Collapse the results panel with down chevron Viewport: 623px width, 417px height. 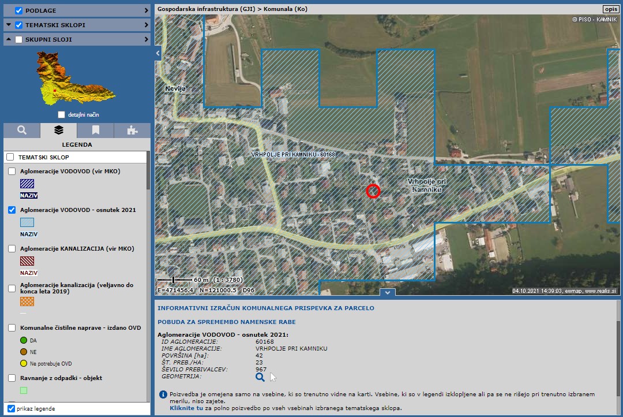[x=388, y=293]
